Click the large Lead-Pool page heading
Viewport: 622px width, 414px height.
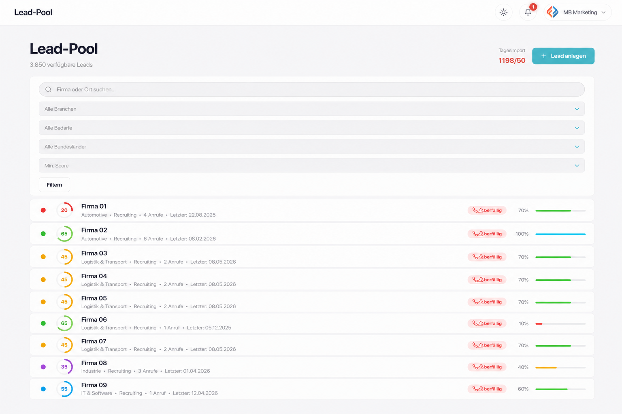coord(64,49)
